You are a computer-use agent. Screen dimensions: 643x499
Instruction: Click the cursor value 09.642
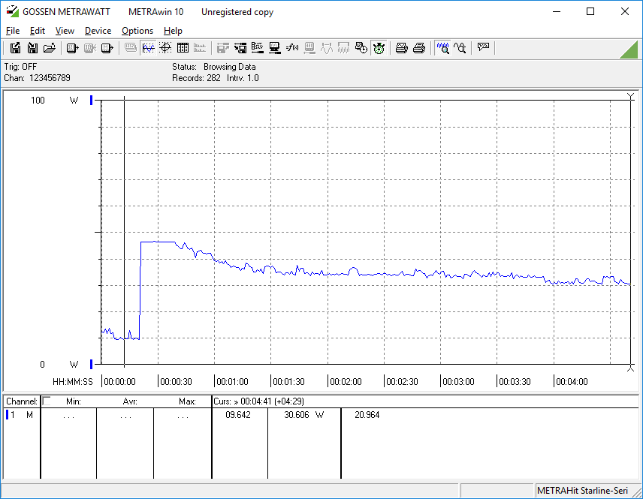pos(238,415)
